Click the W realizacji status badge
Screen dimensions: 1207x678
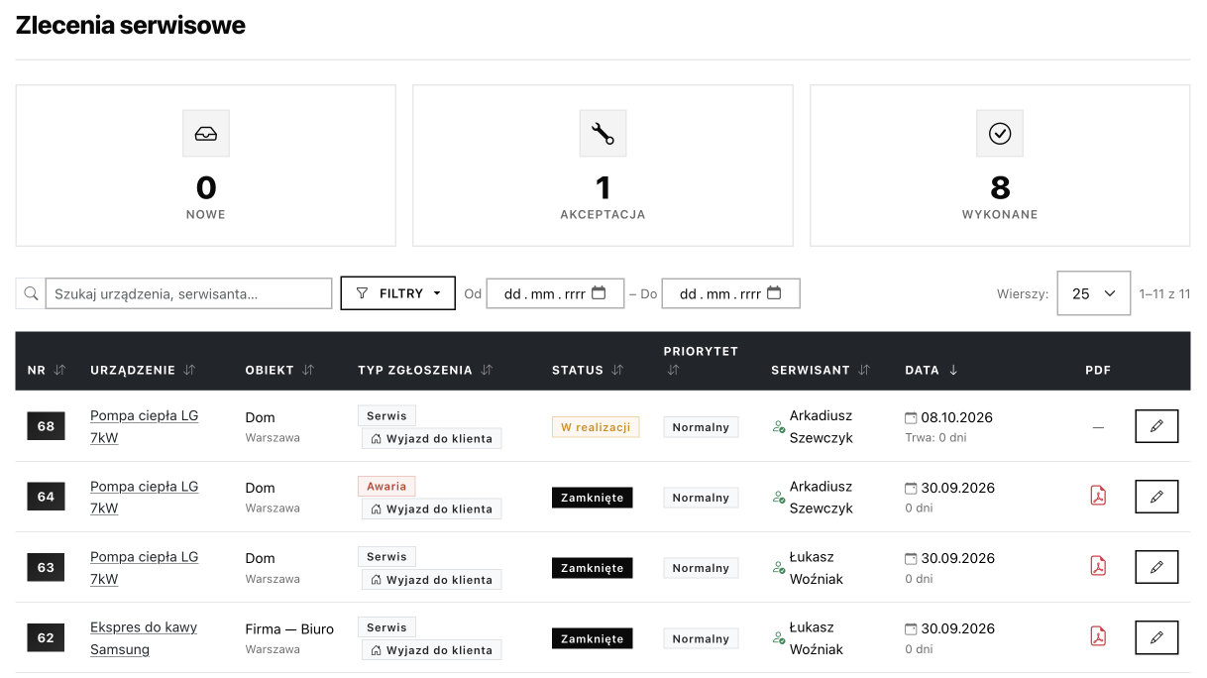click(x=596, y=427)
